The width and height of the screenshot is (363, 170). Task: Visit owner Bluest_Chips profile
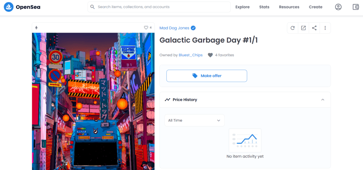(x=190, y=55)
